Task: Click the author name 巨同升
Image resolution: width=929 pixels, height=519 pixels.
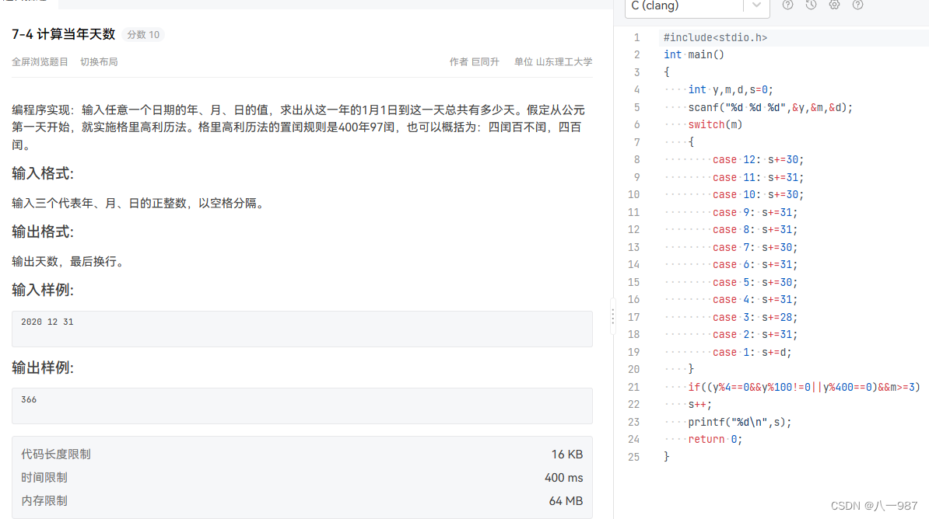Action: coord(486,61)
